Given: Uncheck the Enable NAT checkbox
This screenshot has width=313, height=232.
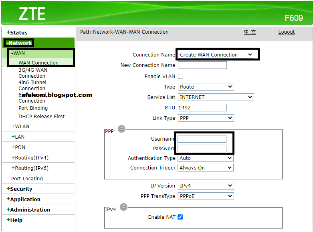Looking at the screenshot, I should click(x=180, y=217).
